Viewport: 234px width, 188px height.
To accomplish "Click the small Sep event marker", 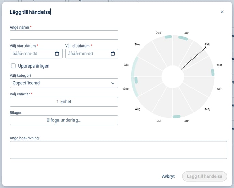I will (x=136, y=80).
